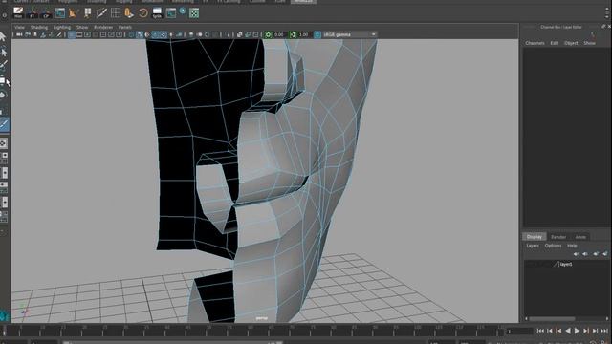Open the Object menu in Channel Box
This screenshot has height=344, width=612.
coord(571,43)
